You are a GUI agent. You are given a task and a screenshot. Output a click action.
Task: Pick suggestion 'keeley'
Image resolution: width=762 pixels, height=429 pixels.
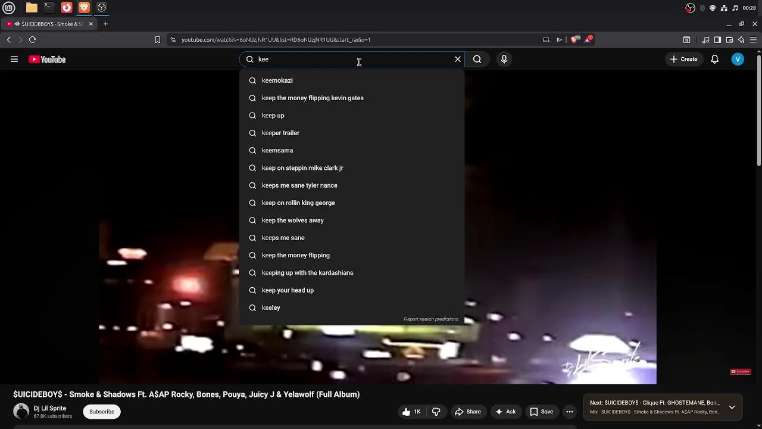(352, 307)
